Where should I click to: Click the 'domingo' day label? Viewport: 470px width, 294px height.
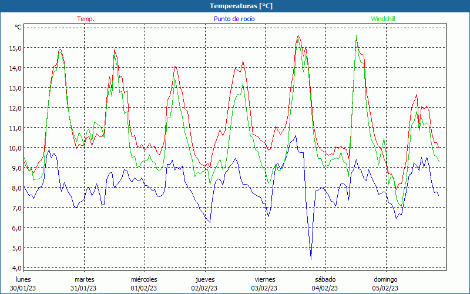pyautogui.click(x=385, y=280)
